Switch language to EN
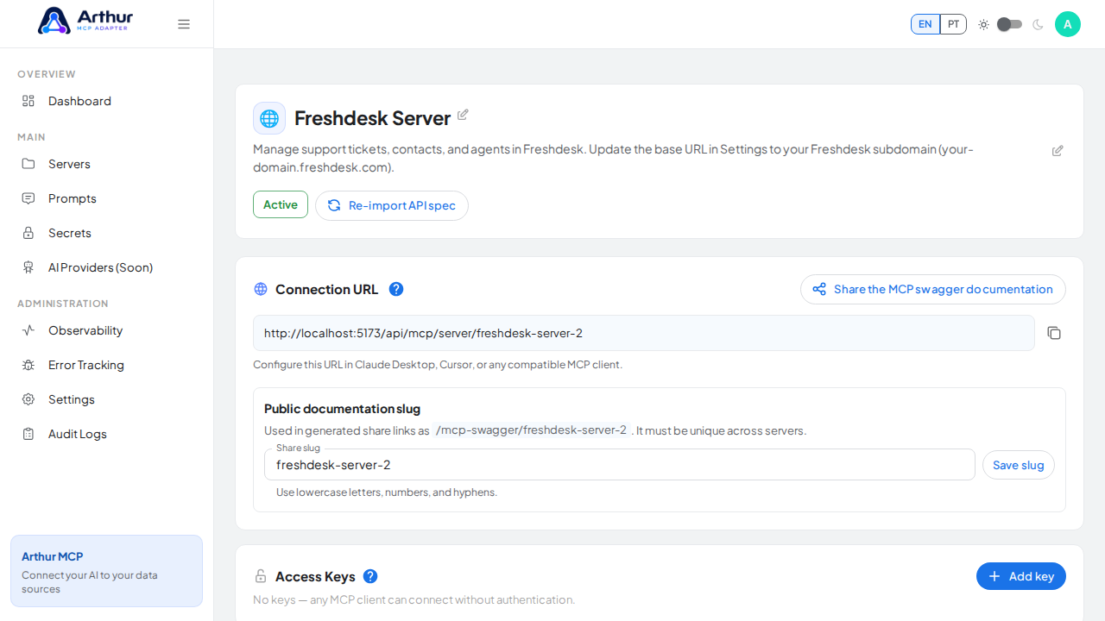The image size is (1105, 621). point(925,24)
